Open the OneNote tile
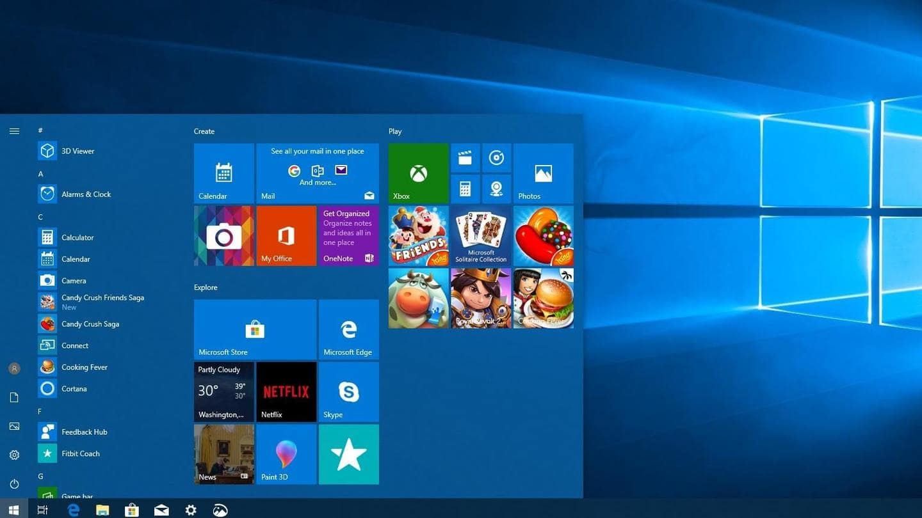Screen dimensions: 922x518 [x=349, y=236]
